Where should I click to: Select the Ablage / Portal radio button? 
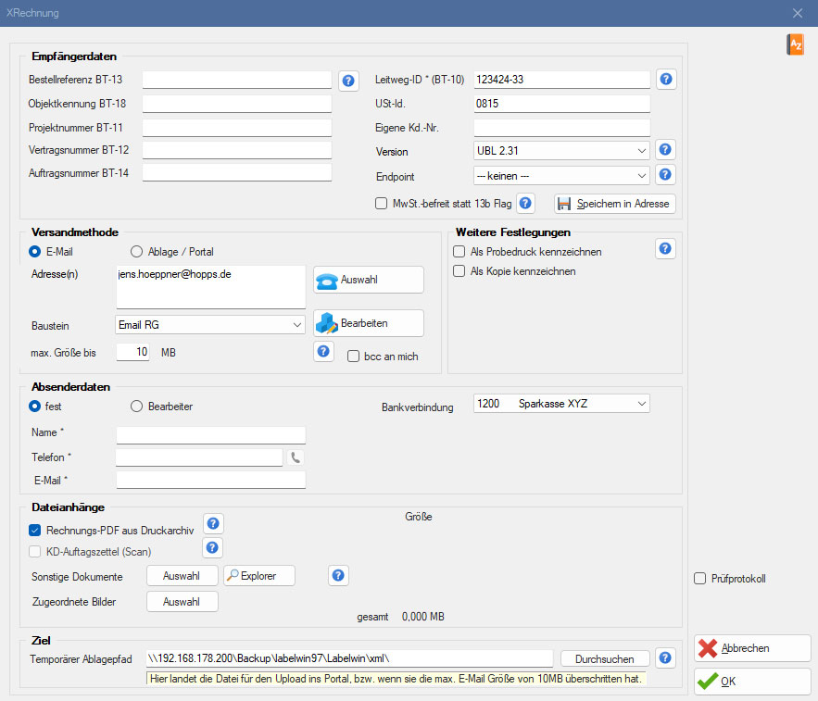coord(137,251)
